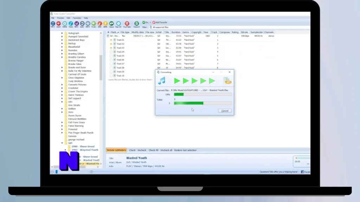
Task: Click the Add Favorite heart icon
Action: pyautogui.click(x=154, y=22)
